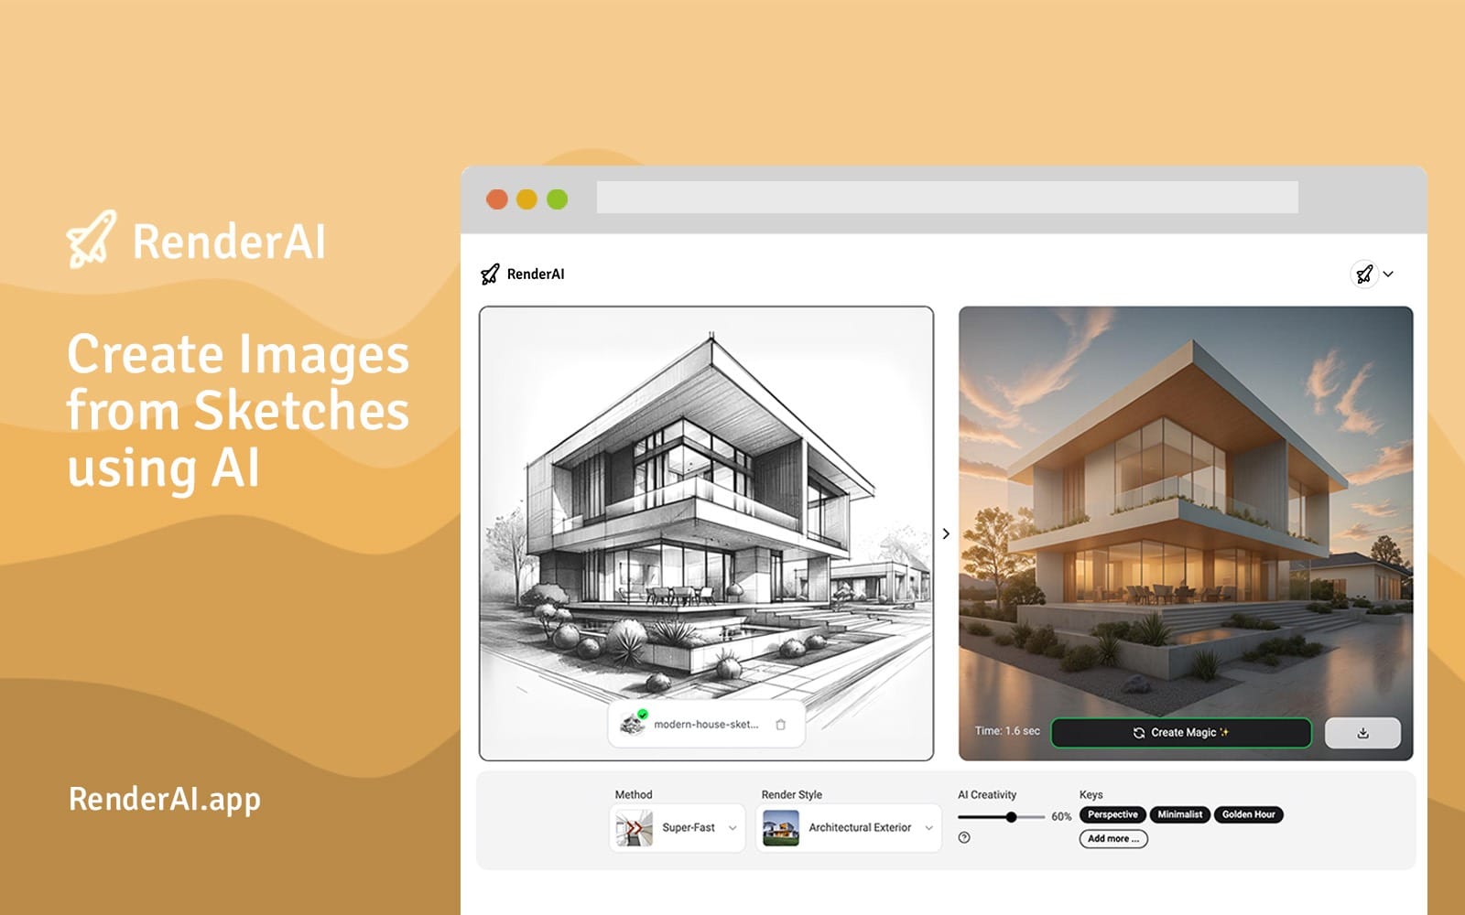Click the Super-Fast method preview icon
Viewport: 1465px width, 915px height.
[x=635, y=827]
